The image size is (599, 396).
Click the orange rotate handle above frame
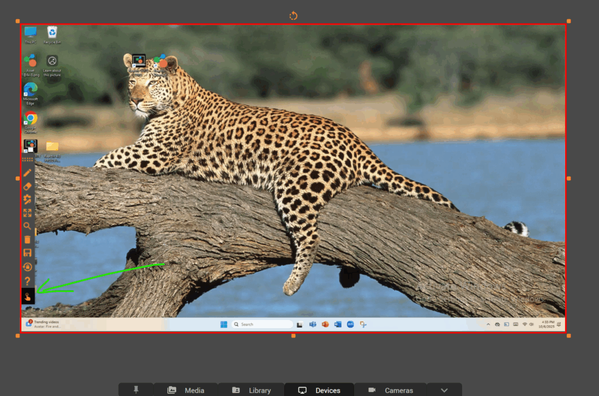[x=294, y=16]
